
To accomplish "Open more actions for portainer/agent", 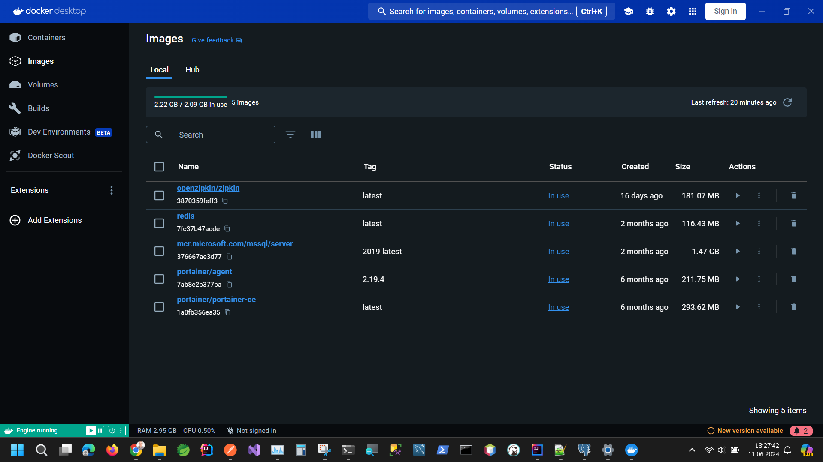I will click(x=759, y=279).
